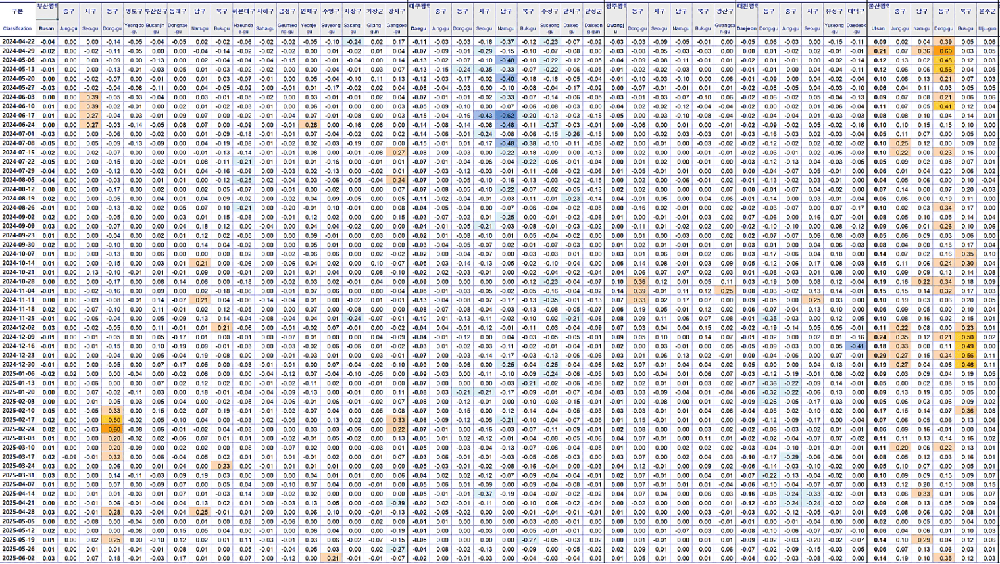The width and height of the screenshot is (1000, 564).
Task: Select the 2024-10-07 date row label
Action: [x=18, y=253]
